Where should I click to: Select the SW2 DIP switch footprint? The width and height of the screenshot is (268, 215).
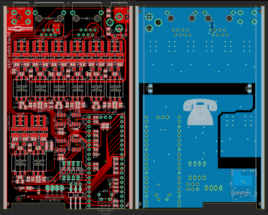(71, 171)
